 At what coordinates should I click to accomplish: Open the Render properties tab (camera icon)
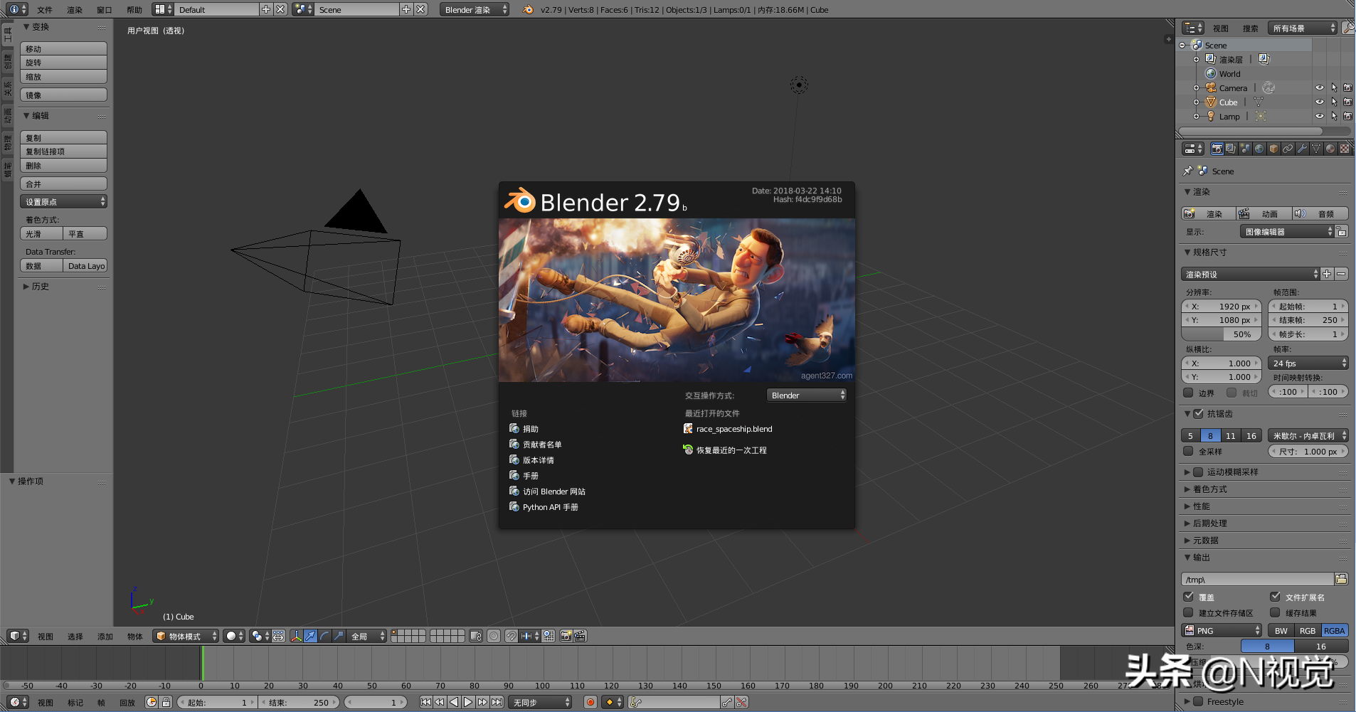[x=1217, y=149]
